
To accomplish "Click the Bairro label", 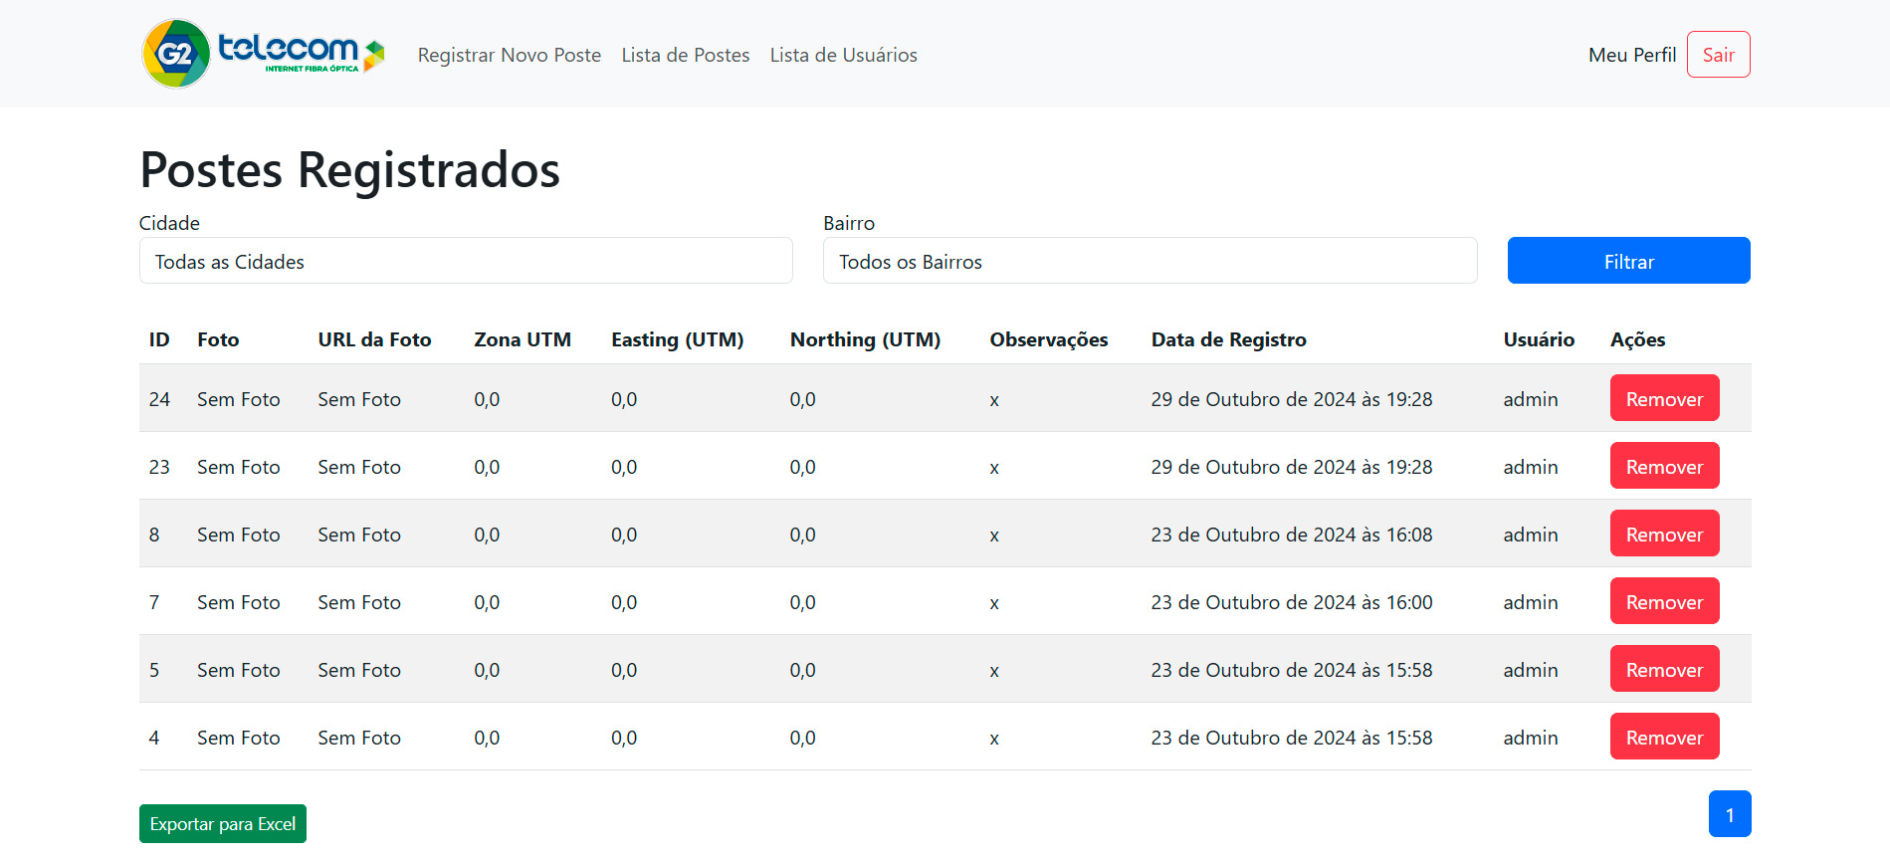I will click(849, 223).
